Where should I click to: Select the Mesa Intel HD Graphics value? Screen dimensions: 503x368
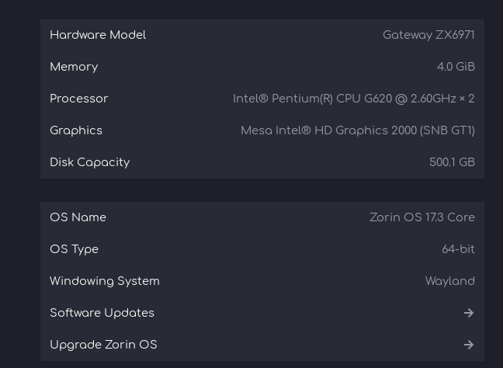point(357,130)
